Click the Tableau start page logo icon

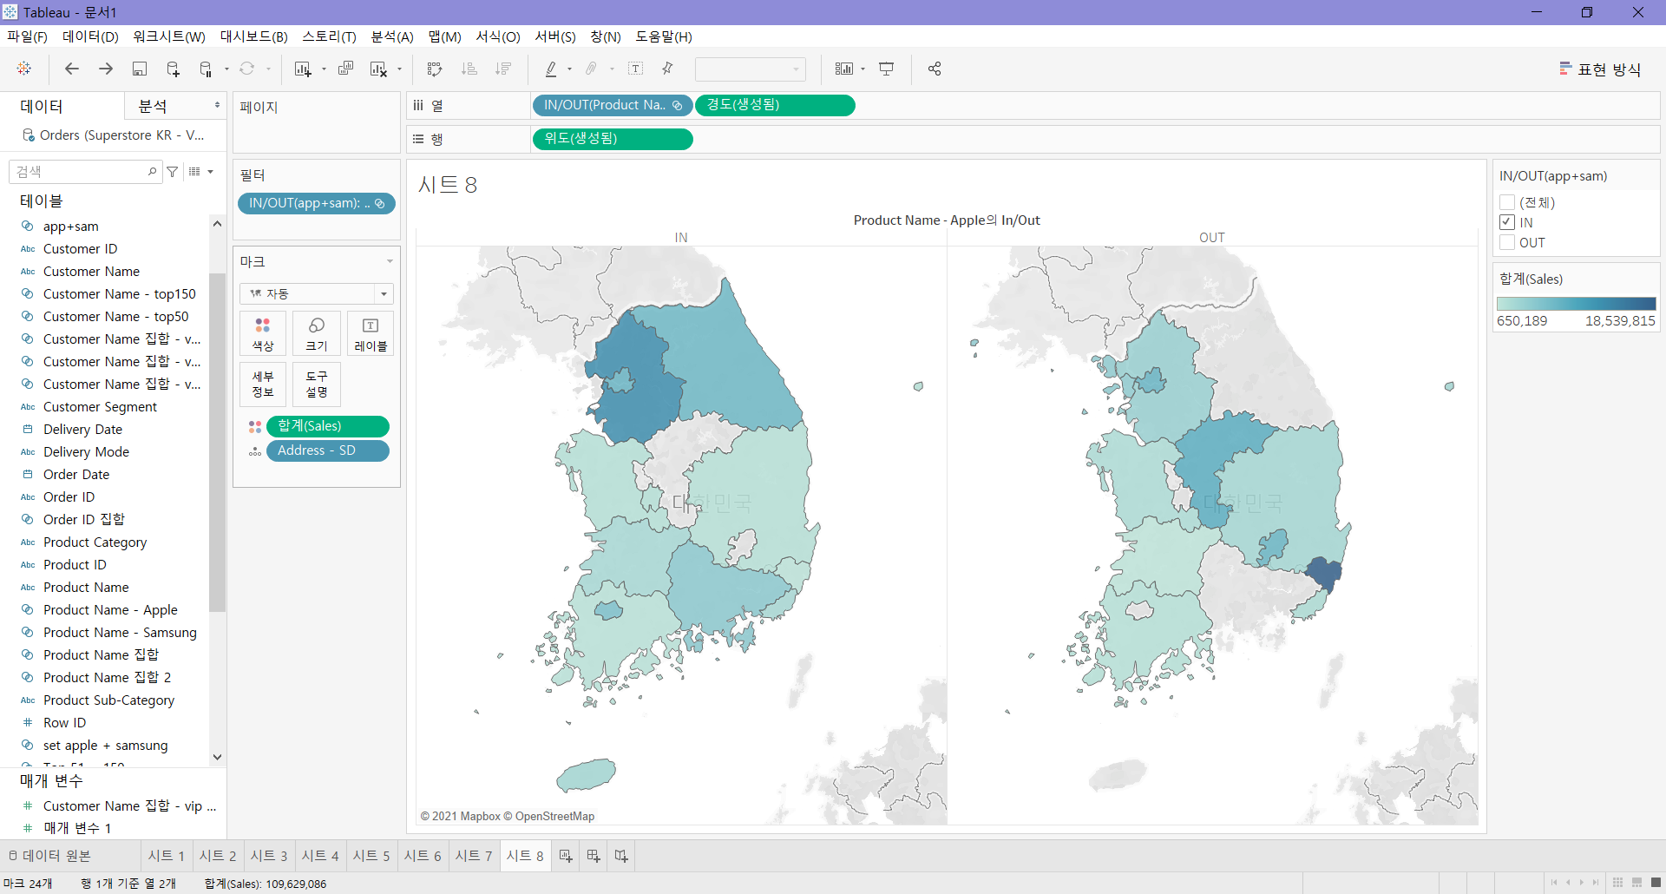24,69
